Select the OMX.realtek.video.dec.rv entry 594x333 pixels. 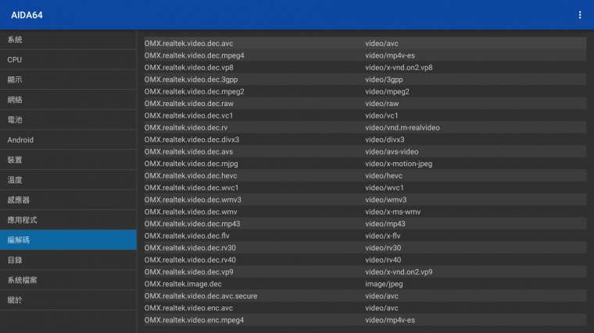pyautogui.click(x=365, y=128)
